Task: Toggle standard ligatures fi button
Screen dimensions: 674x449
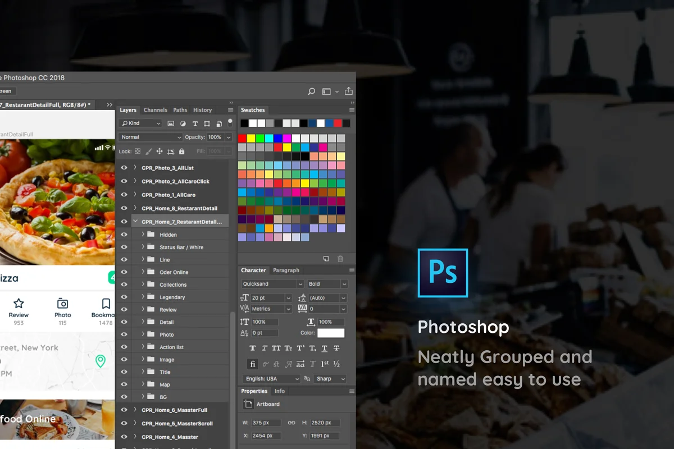Action: click(253, 364)
